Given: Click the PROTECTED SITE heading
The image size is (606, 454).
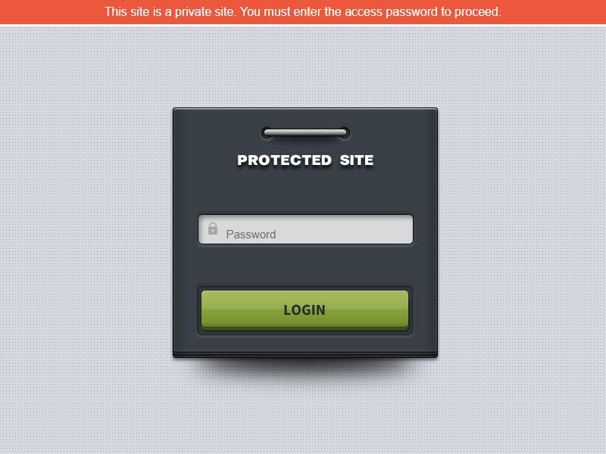Looking at the screenshot, I should 305,160.
